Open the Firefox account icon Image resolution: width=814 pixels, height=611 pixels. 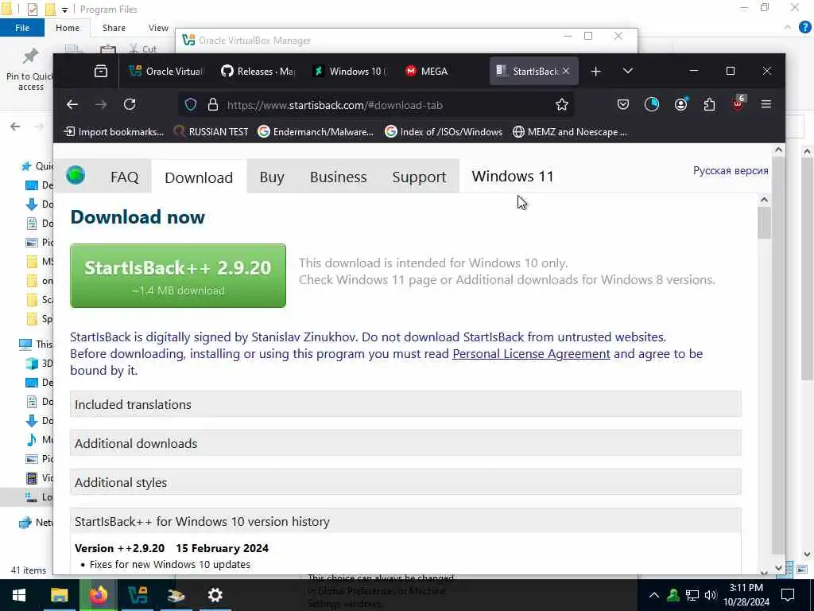point(680,104)
